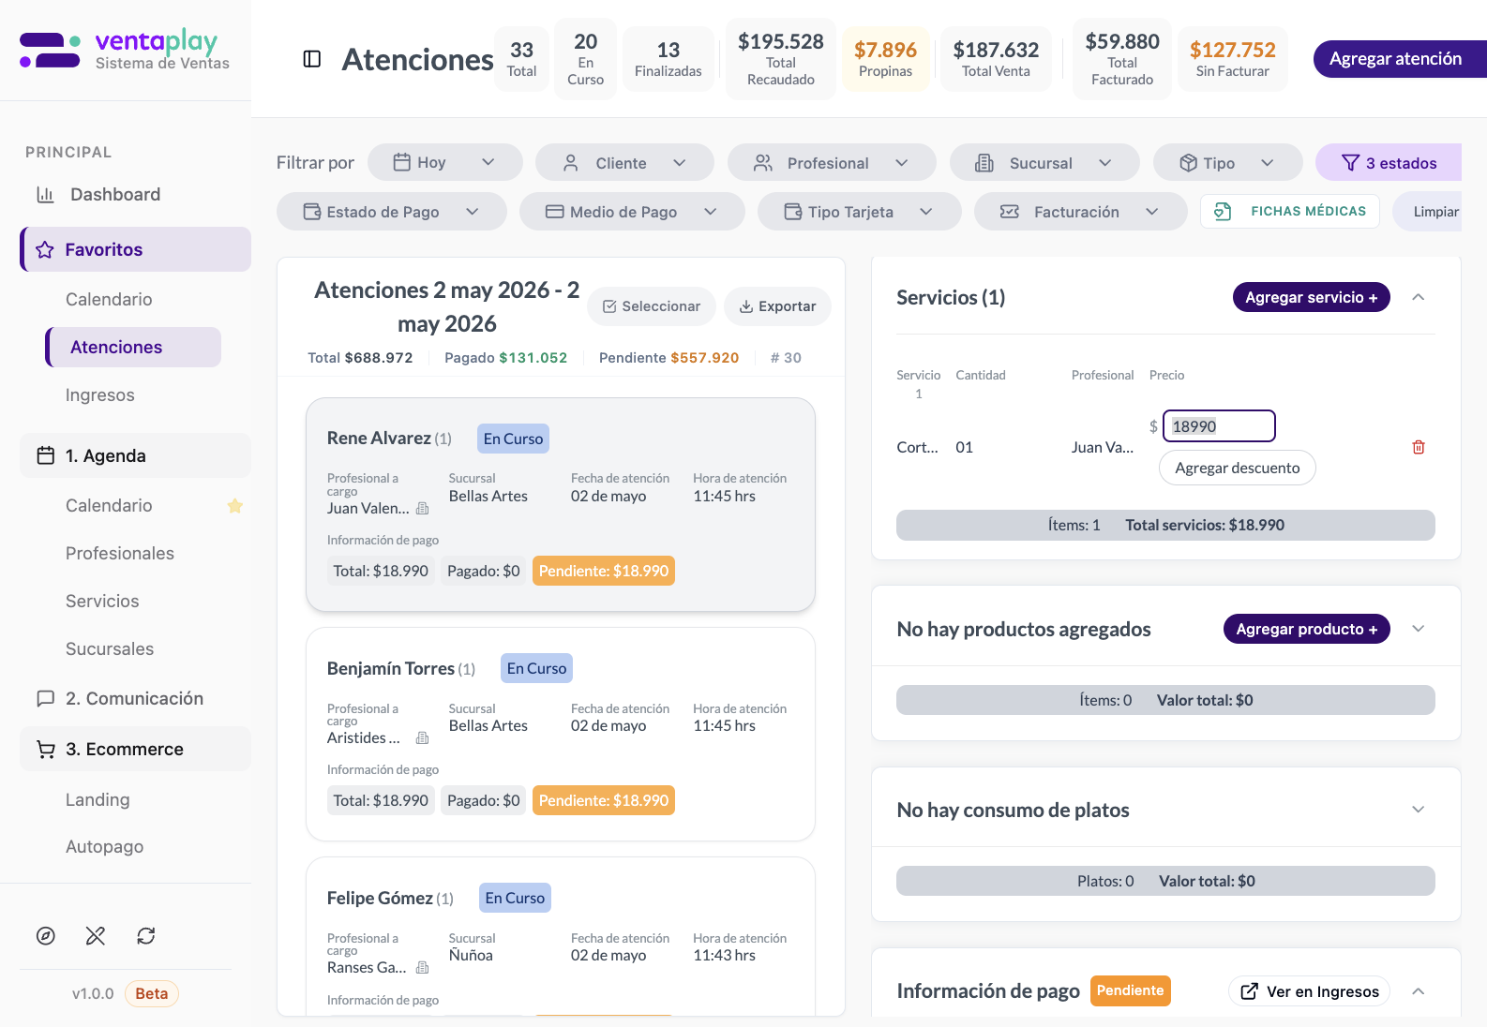
Task: Expand the No hay productos agregados panel
Action: 1419,629
